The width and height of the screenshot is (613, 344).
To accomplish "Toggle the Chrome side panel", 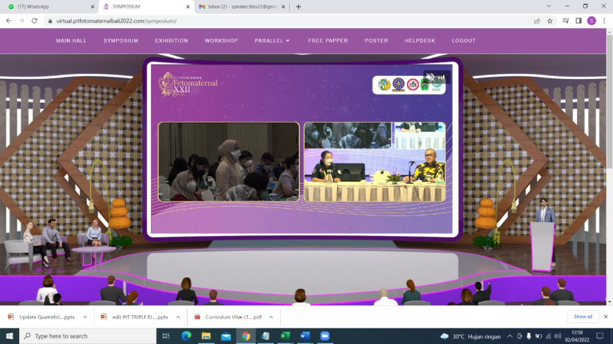I will point(578,20).
